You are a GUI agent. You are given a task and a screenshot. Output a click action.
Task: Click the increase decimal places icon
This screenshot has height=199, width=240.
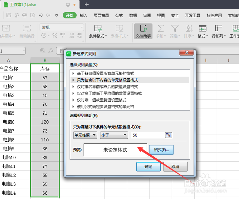(x=72, y=36)
